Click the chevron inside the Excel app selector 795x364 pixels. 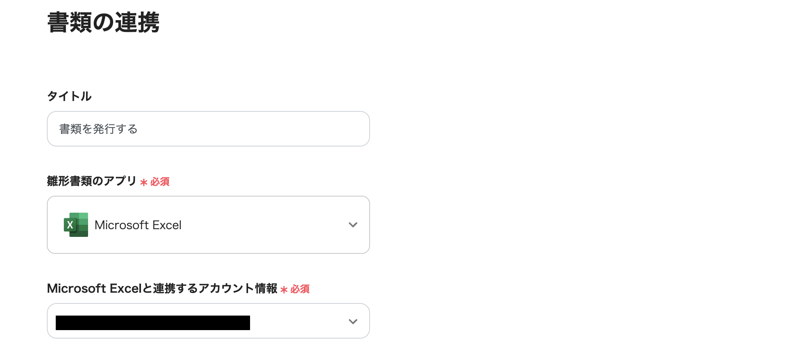tap(353, 225)
